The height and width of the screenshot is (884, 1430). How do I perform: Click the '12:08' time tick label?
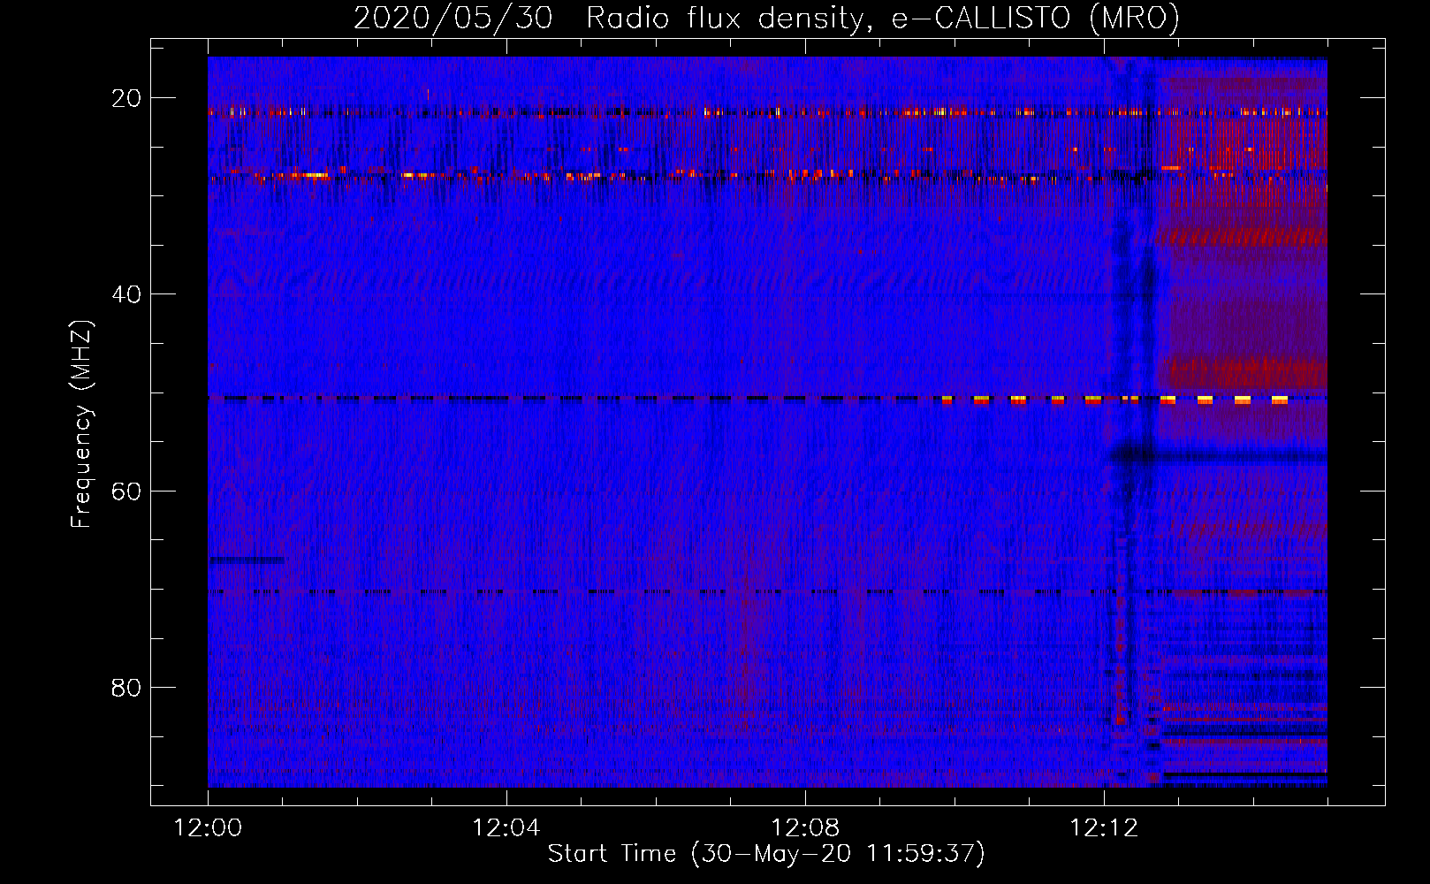pyautogui.click(x=805, y=828)
